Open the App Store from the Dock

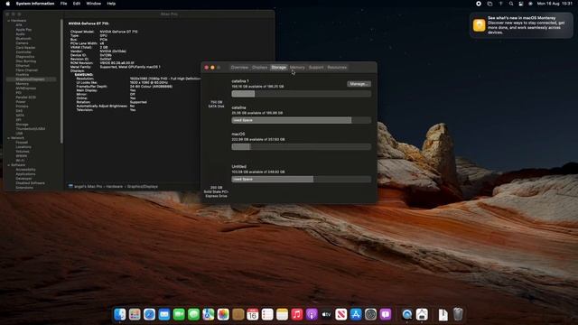pos(356,314)
